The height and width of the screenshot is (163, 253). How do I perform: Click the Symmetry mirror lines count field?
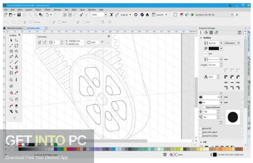tap(56, 42)
